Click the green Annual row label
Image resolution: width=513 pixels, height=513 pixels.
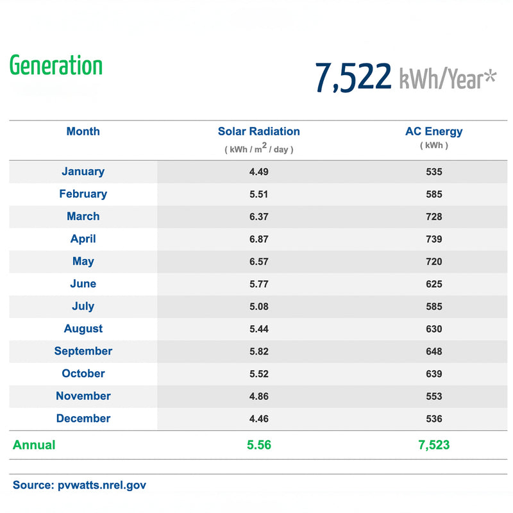point(34,445)
